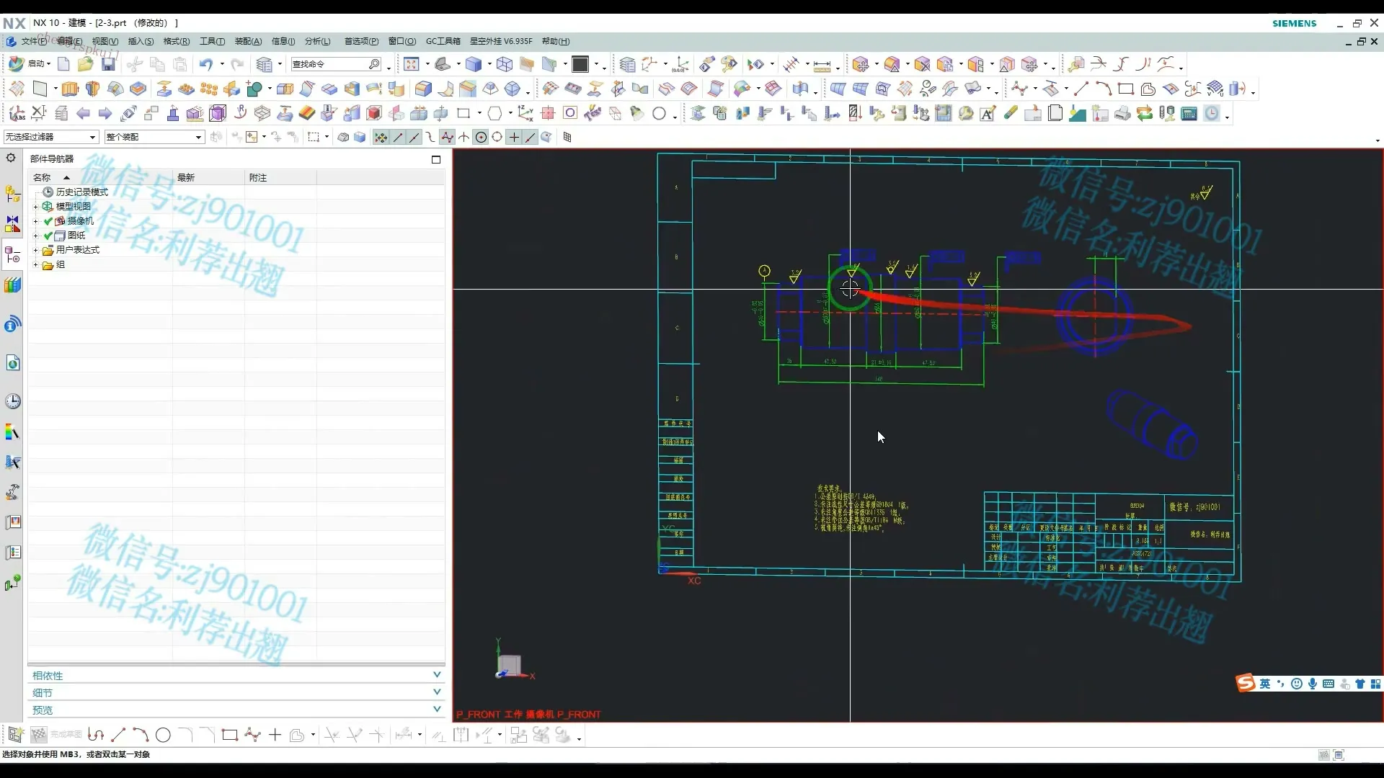This screenshot has height=778, width=1384.
Task: Click the Rectangle sketch tool in bottom toolbar
Action: pos(230,735)
